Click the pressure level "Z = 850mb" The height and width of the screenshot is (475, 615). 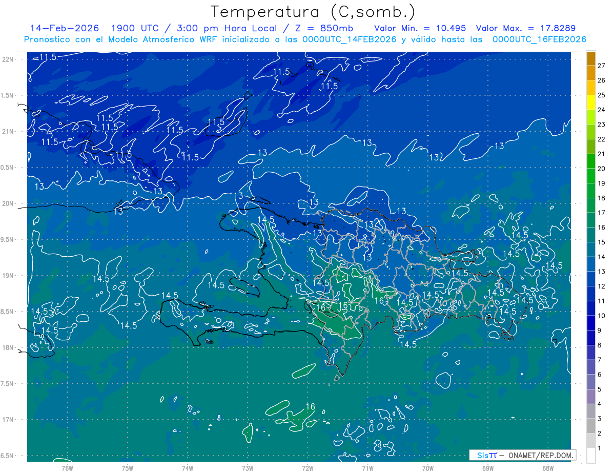pyautogui.click(x=321, y=28)
